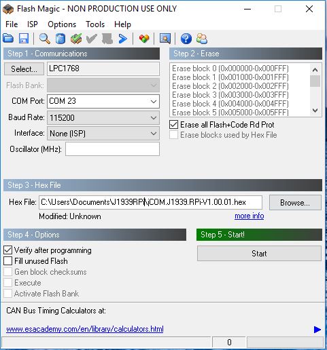Click the Open folder toolbar icon
Image resolution: width=327 pixels, height=350 pixels.
(x=8, y=39)
